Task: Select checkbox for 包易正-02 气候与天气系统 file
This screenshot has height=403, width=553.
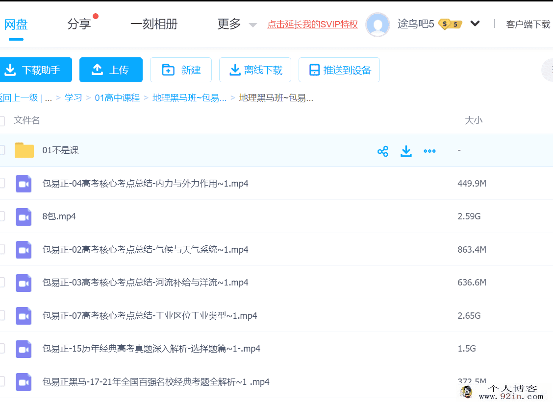Action: pyautogui.click(x=2, y=249)
